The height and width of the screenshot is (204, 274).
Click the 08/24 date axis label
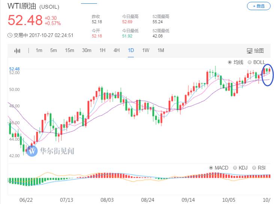(x=148, y=200)
